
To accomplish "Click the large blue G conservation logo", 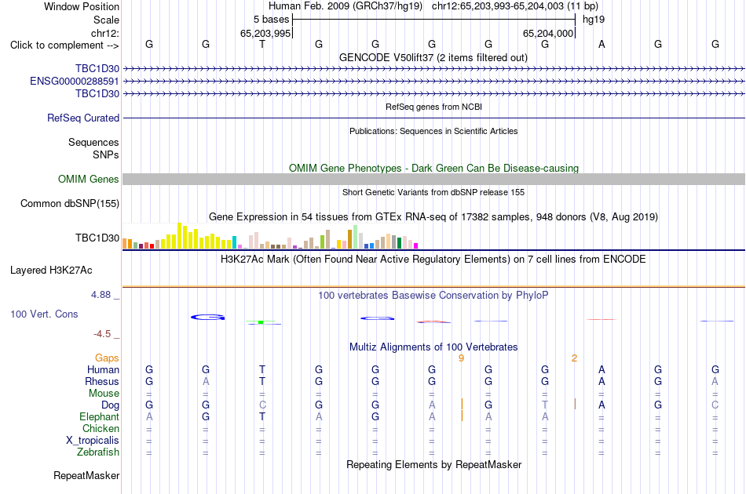I will (208, 318).
